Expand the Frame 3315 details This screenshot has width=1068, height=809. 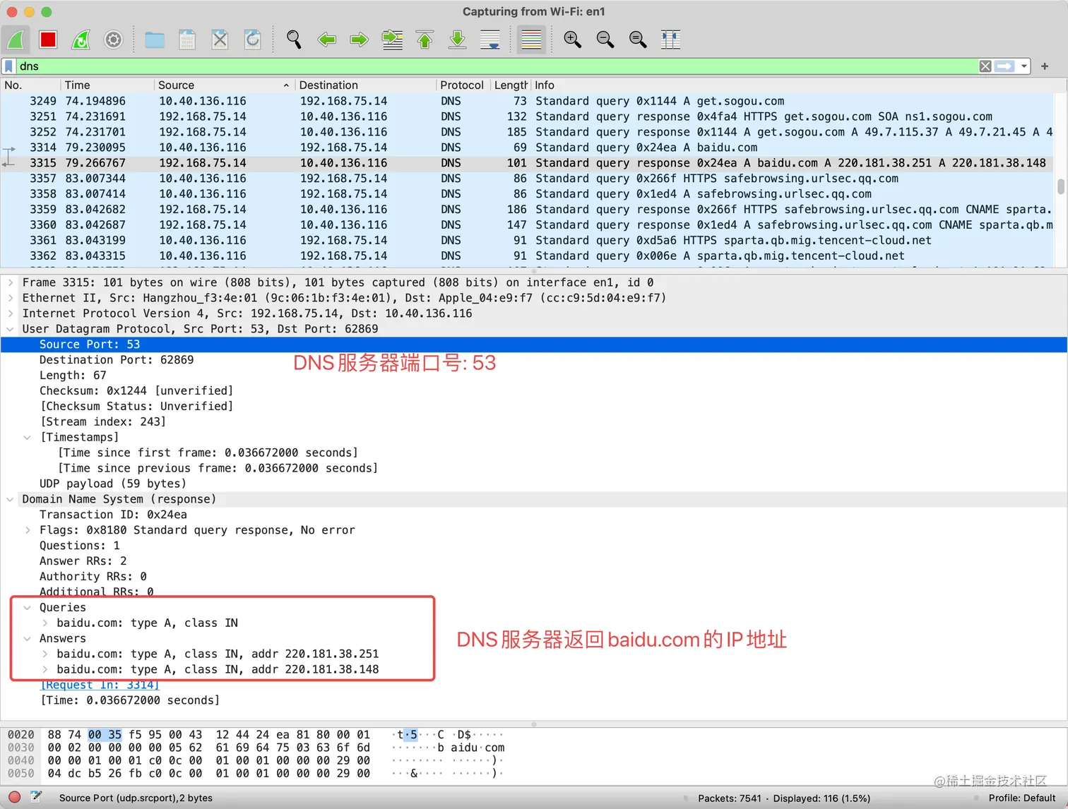(x=10, y=282)
